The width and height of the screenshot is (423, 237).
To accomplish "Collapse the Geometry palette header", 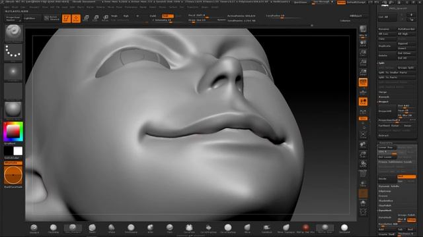I will click(x=385, y=143).
